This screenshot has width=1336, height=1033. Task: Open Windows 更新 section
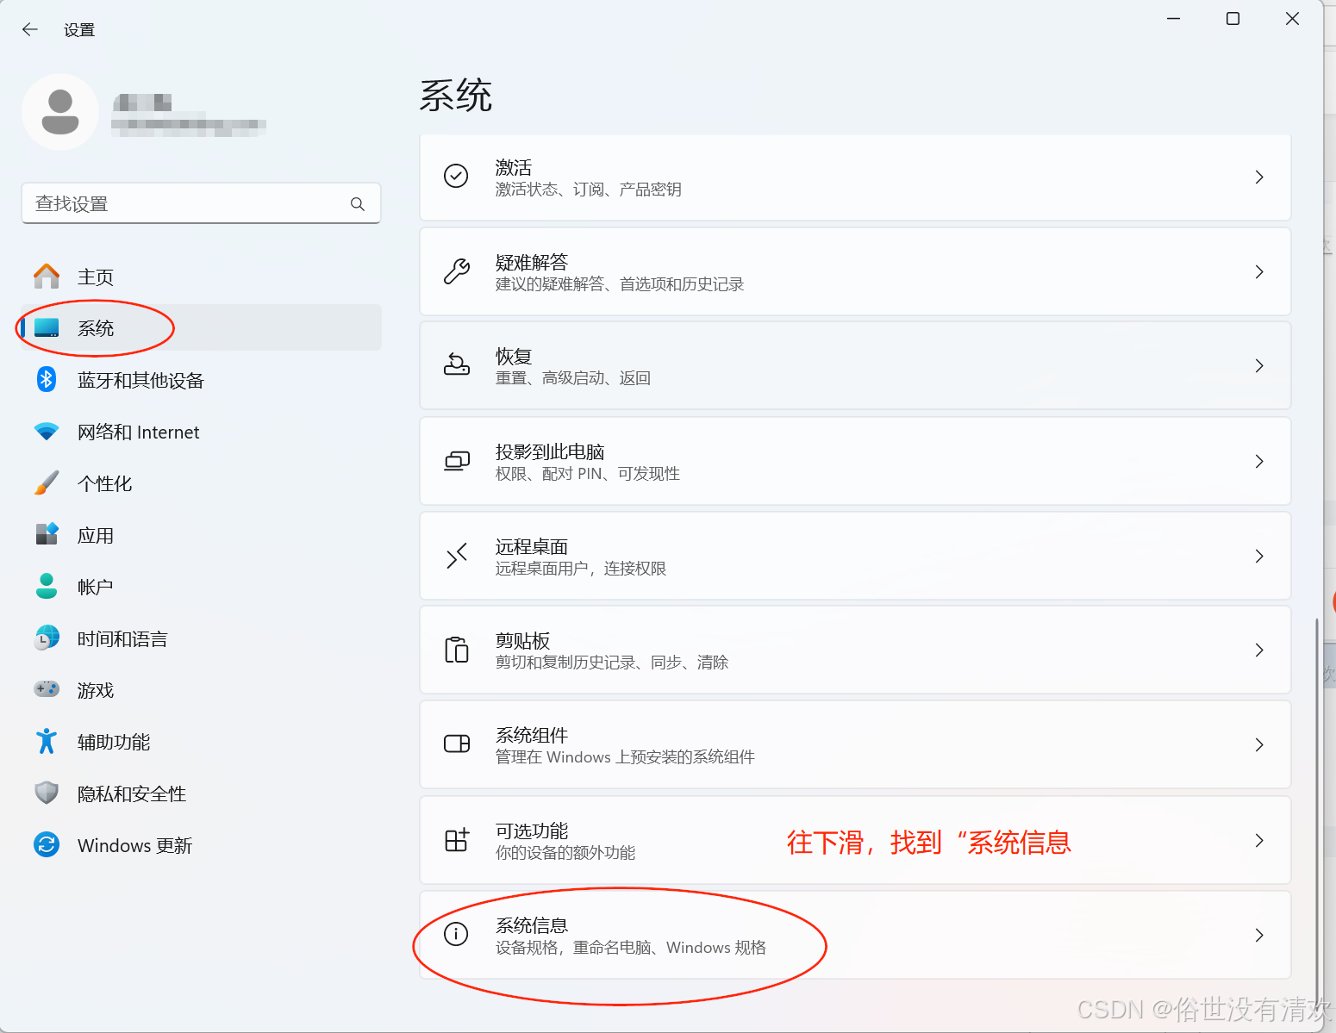coord(201,845)
